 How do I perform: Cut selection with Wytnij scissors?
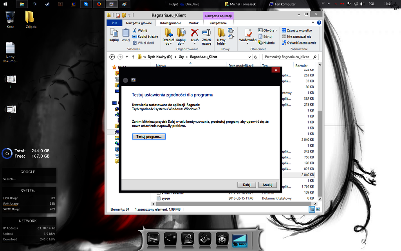click(x=140, y=30)
